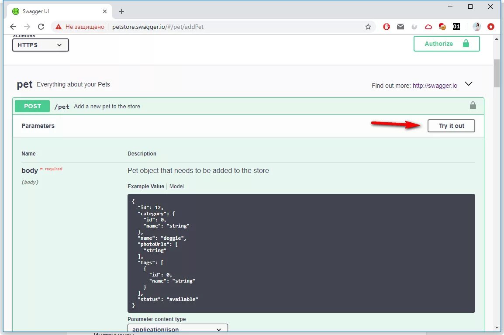Viewport: 504px width, 335px height.
Task: Click the scrollbar up arrow
Action: [497, 39]
